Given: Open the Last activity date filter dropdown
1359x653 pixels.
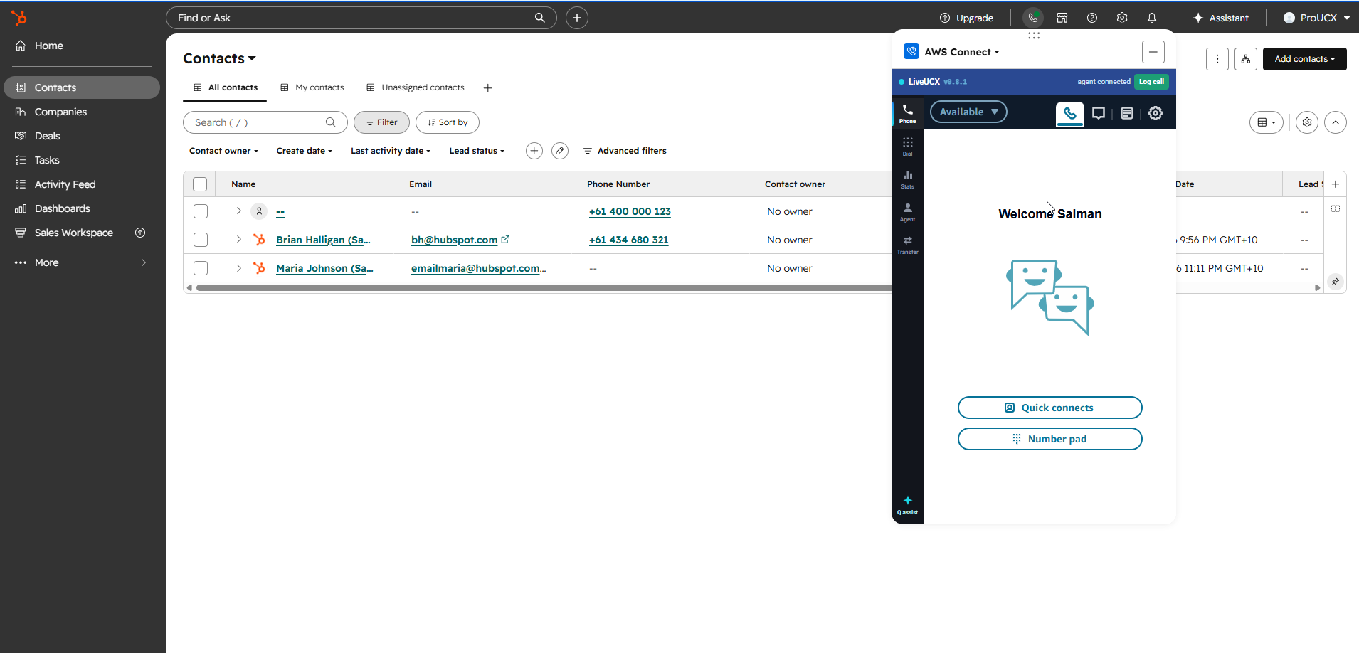Looking at the screenshot, I should pos(391,151).
